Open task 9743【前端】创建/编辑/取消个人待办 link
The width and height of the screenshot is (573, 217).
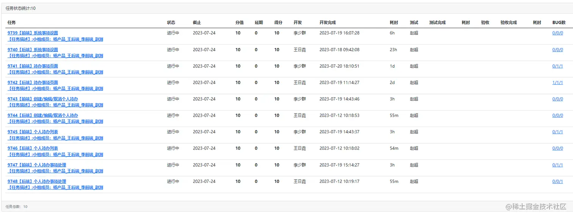pyautogui.click(x=42, y=99)
